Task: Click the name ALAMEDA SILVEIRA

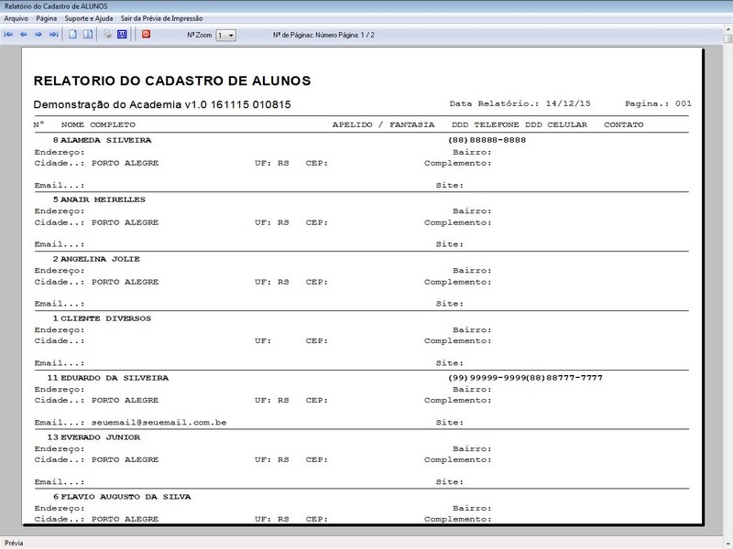Action: (106, 140)
